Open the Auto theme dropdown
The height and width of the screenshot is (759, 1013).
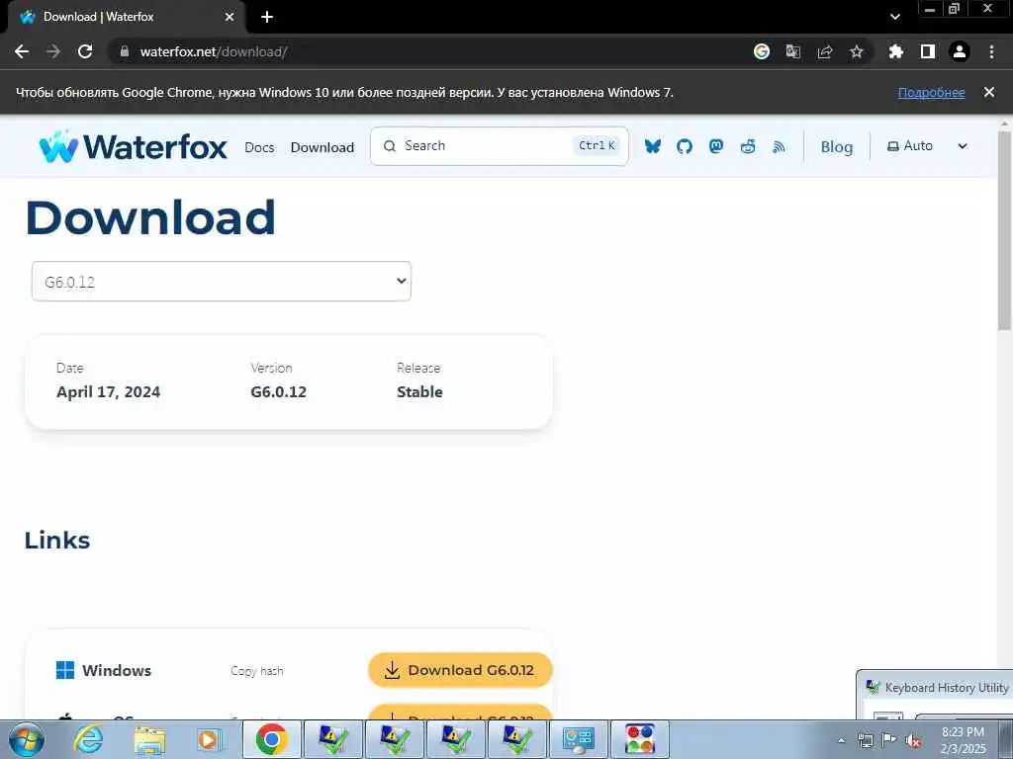click(926, 146)
